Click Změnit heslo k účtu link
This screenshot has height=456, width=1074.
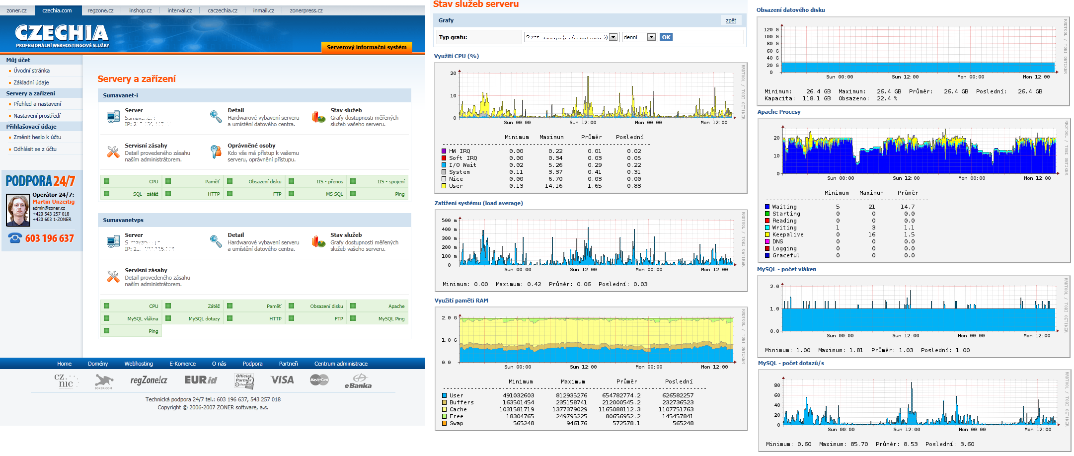click(x=37, y=137)
